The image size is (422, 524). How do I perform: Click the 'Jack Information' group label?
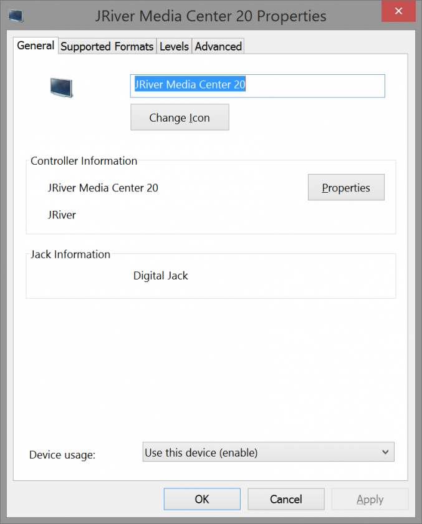70,255
